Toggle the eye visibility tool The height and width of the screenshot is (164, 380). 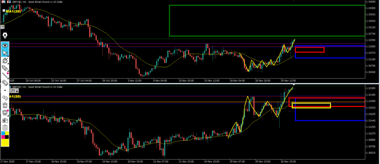click(5, 45)
